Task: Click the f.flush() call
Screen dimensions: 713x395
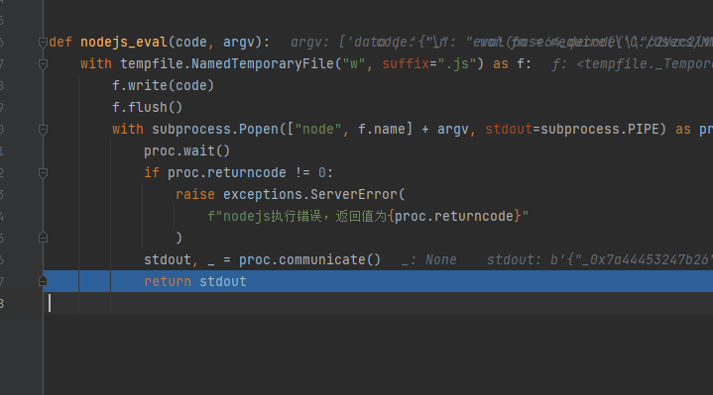Action: (147, 107)
